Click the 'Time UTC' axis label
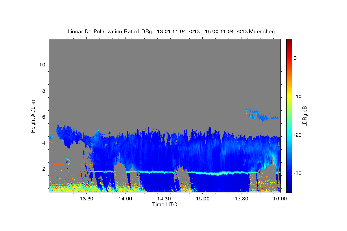This screenshot has height=231, width=347. click(165, 204)
